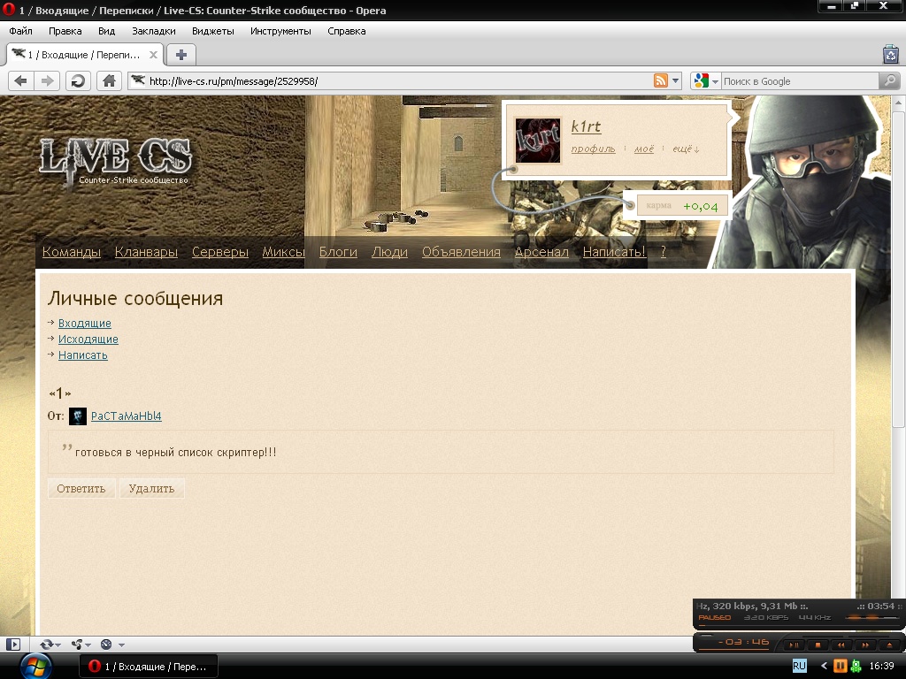Open the Вид menu
This screenshot has height=679, width=906.
tap(106, 31)
